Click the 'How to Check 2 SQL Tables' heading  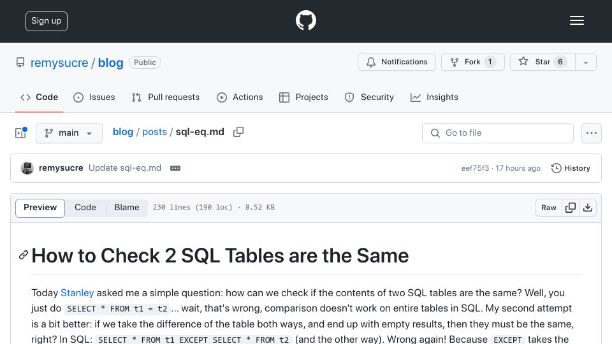tap(220, 256)
